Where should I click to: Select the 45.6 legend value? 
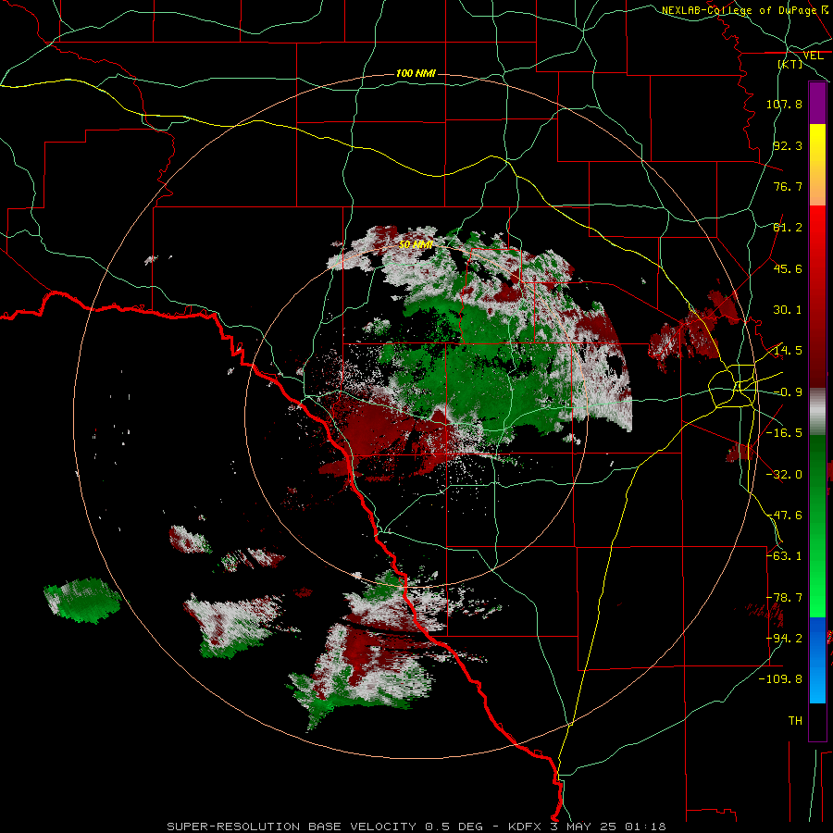pyautogui.click(x=788, y=268)
